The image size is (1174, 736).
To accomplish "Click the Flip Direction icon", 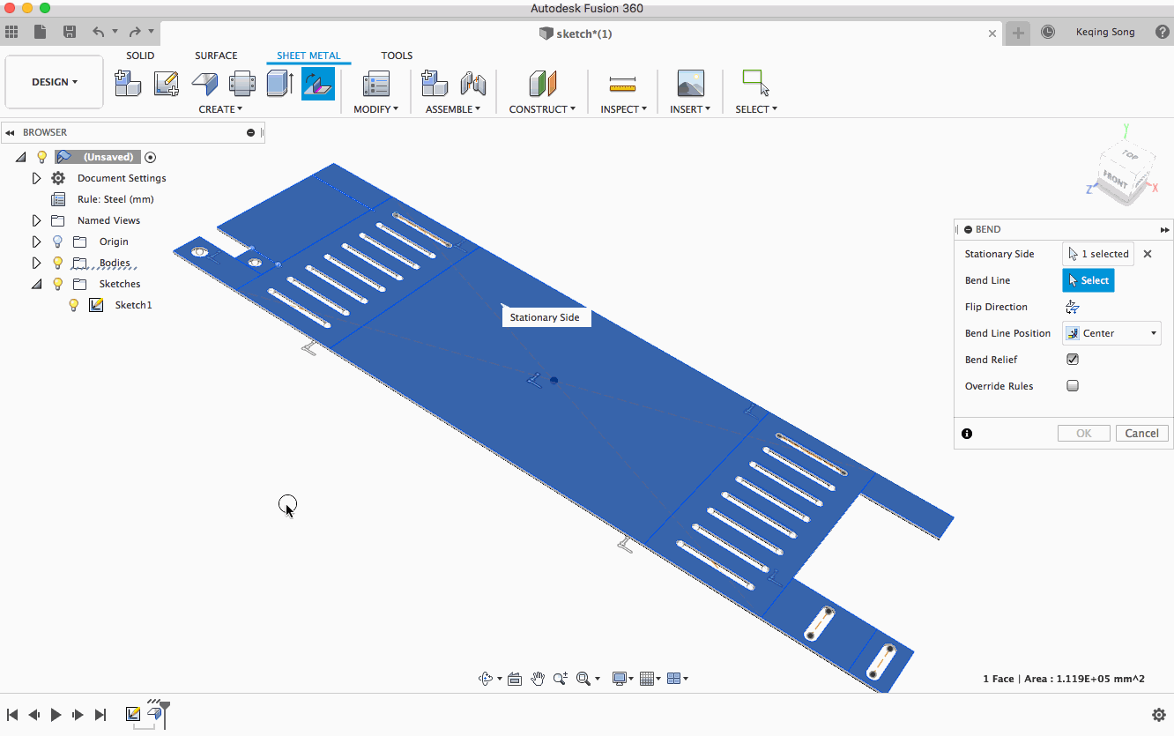I will [1073, 307].
